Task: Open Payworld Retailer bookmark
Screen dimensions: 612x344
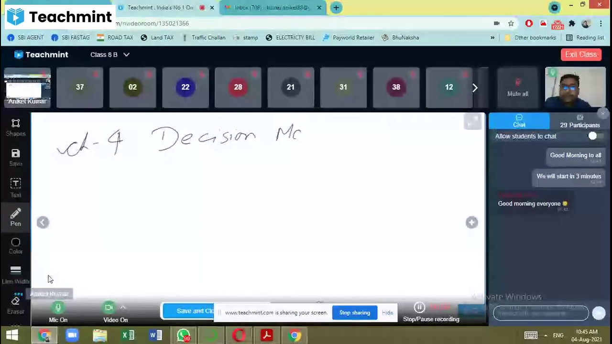Action: [349, 37]
